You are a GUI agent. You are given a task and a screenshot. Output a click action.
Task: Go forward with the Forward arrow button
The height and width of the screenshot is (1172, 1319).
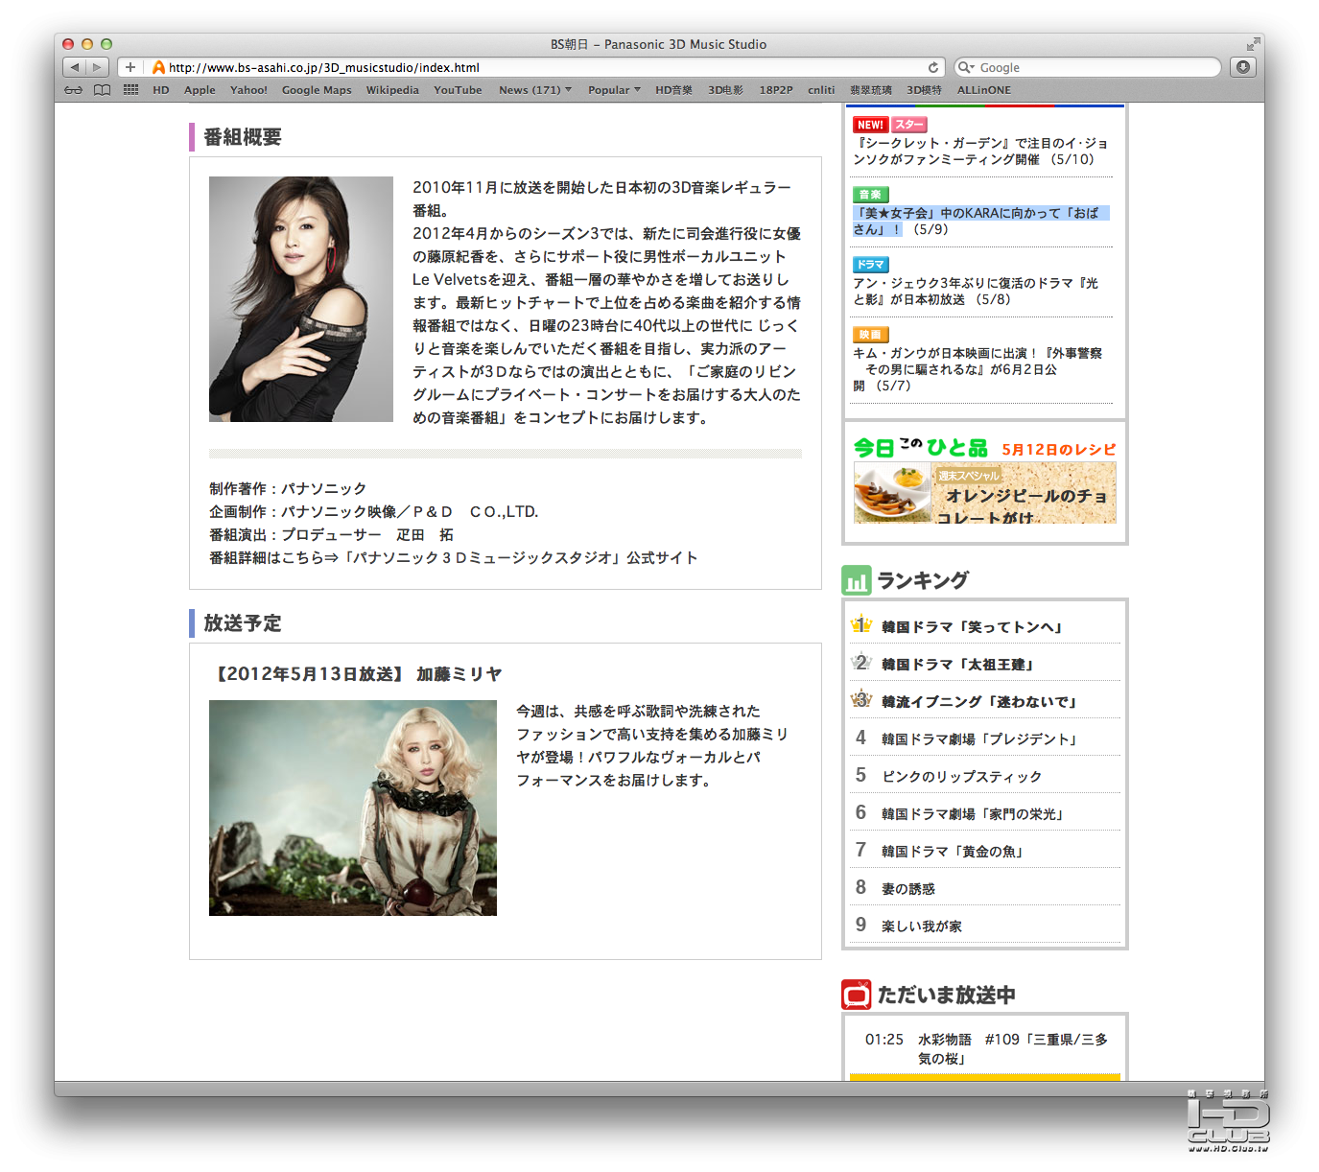[x=97, y=67]
